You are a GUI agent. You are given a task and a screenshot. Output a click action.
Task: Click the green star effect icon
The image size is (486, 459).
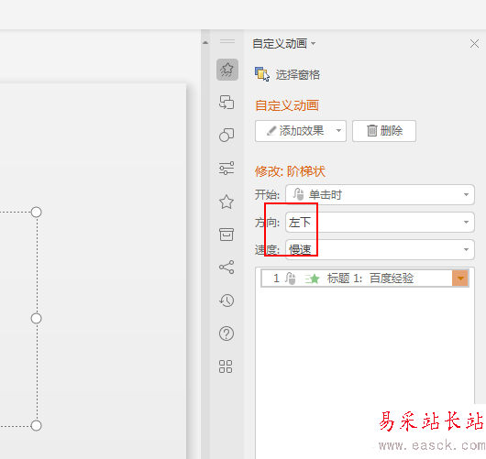[x=313, y=279]
